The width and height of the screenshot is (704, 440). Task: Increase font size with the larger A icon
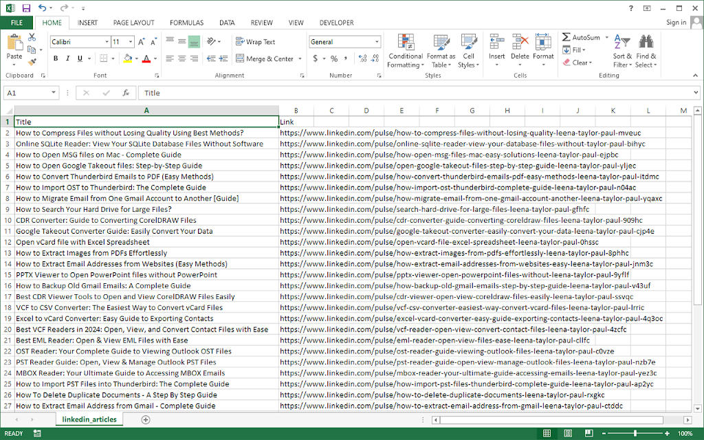pos(142,42)
